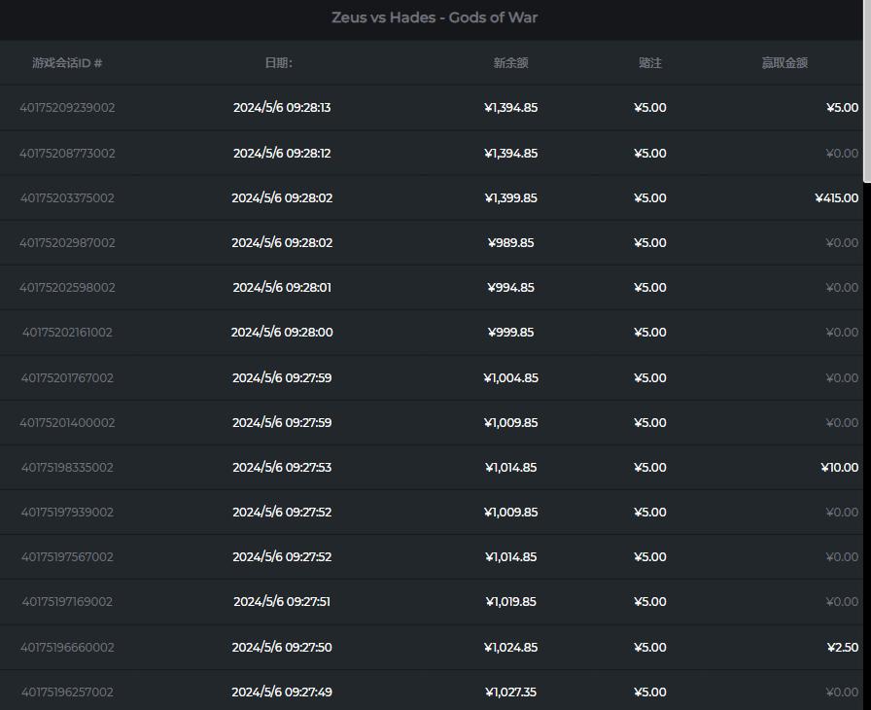Click the new balance ¥1,024.85
The height and width of the screenshot is (710, 871).
click(511, 647)
